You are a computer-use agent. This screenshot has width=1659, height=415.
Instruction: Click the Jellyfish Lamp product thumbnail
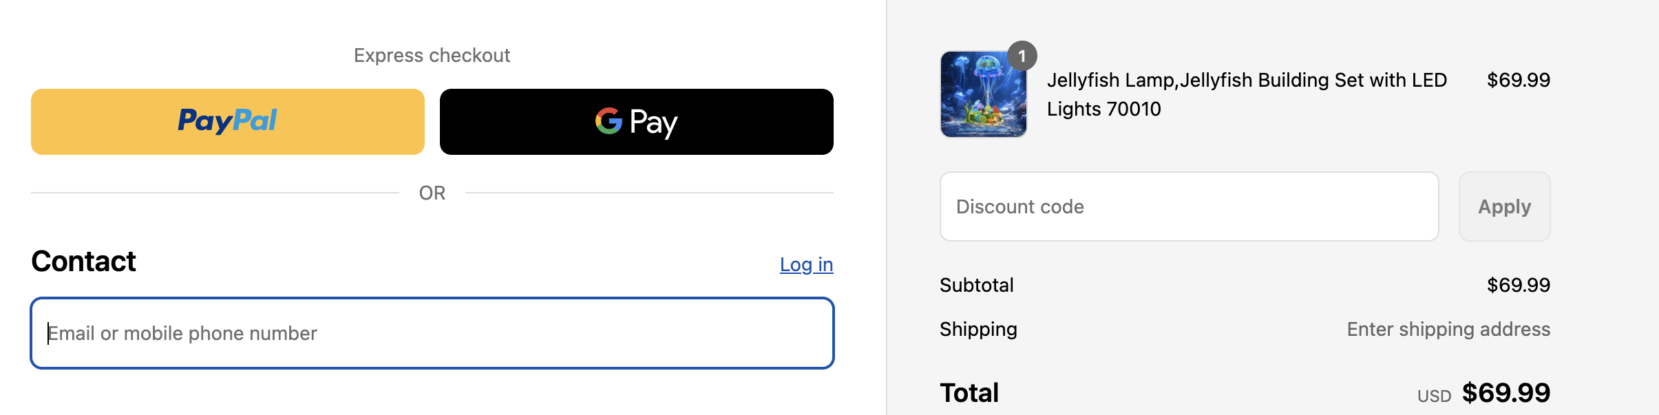(983, 95)
